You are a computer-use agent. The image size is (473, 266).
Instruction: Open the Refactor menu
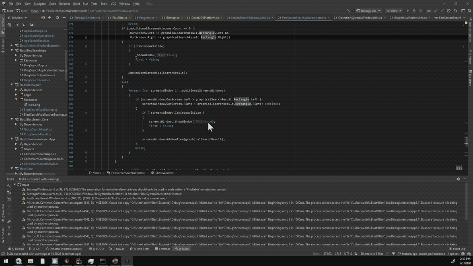tap(64, 4)
